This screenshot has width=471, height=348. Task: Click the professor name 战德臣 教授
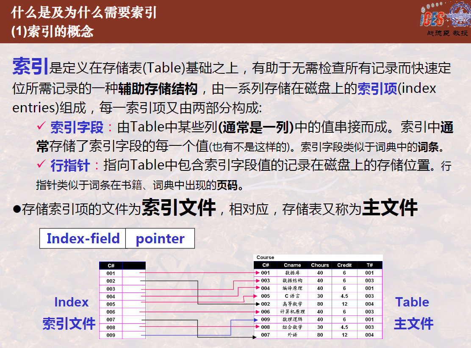click(447, 33)
